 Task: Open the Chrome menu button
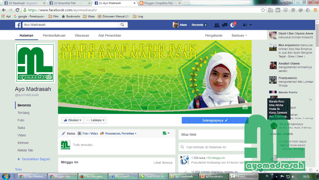(315, 10)
